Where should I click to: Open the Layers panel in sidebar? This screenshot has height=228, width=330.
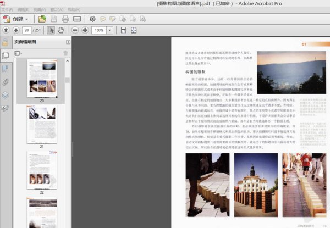click(5, 94)
